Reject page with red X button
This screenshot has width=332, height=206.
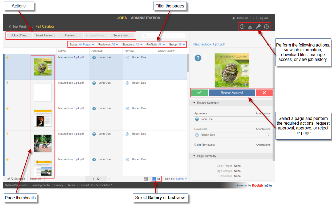[264, 93]
